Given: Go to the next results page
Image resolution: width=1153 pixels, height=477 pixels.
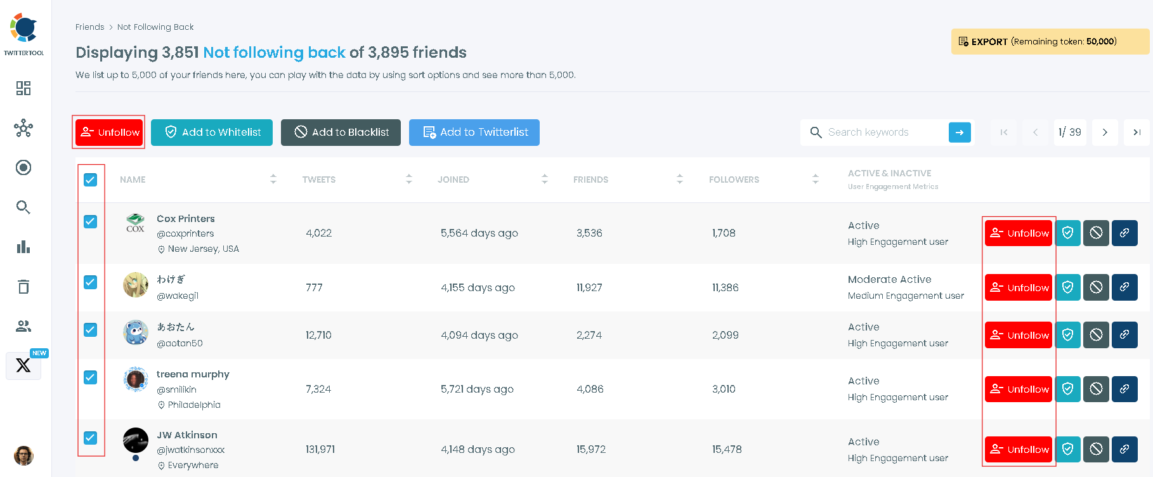Looking at the screenshot, I should coord(1105,133).
